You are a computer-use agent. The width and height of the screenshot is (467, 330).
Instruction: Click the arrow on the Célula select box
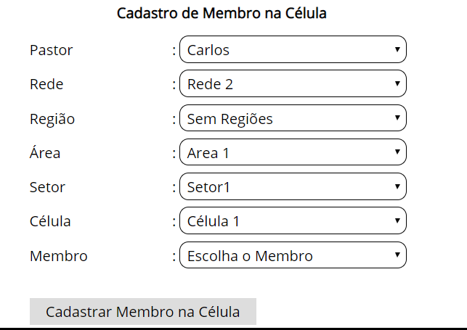point(397,221)
